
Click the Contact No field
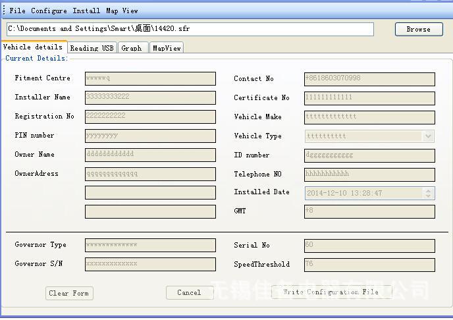pos(369,78)
